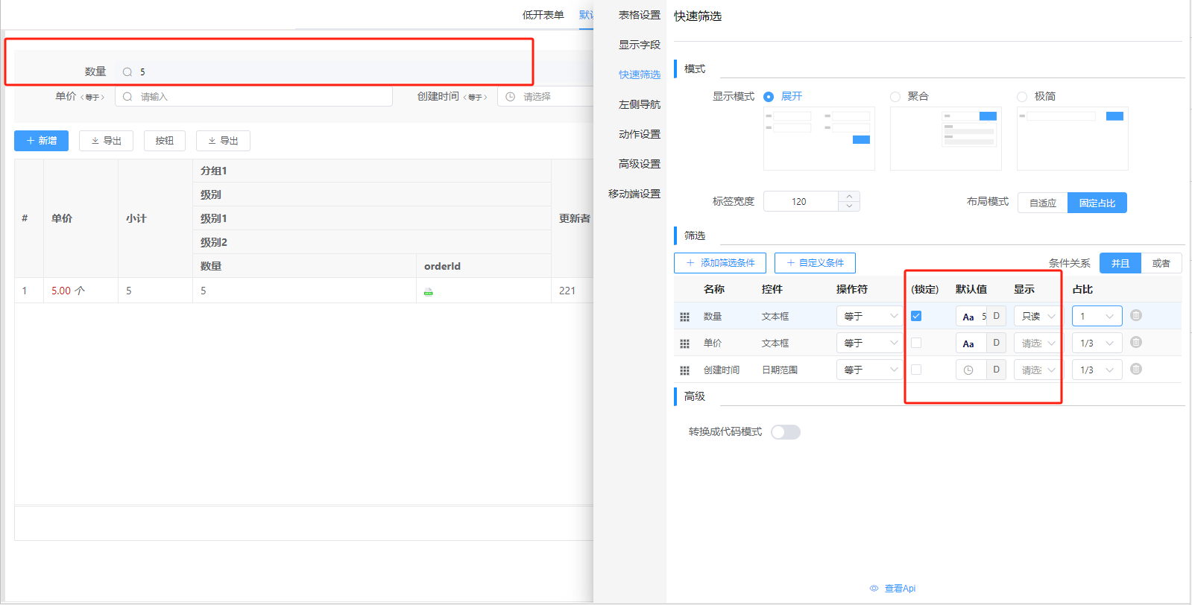Click clock icon in 创建时间 default value
The width and height of the screenshot is (1192, 605).
[x=968, y=370]
